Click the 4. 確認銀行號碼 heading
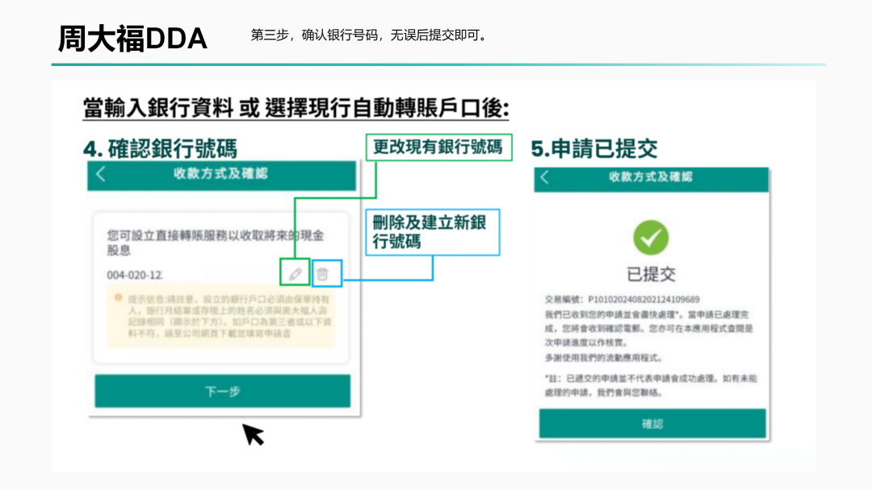 160,149
